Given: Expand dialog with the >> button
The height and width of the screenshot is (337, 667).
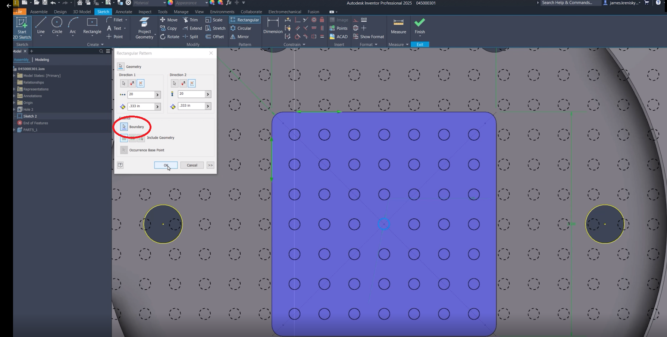Looking at the screenshot, I should 210,165.
